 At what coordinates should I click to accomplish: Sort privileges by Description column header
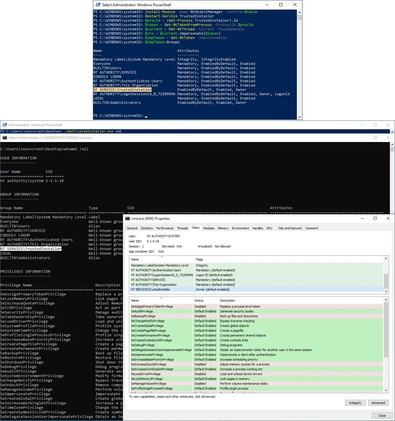(301, 301)
